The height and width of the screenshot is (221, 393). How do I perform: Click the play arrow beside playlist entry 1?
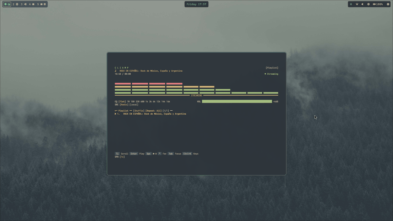[x=116, y=114]
